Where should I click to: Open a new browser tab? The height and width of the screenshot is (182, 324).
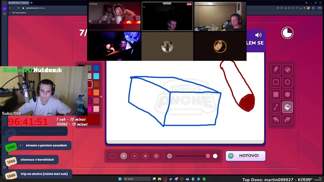[31, 3]
